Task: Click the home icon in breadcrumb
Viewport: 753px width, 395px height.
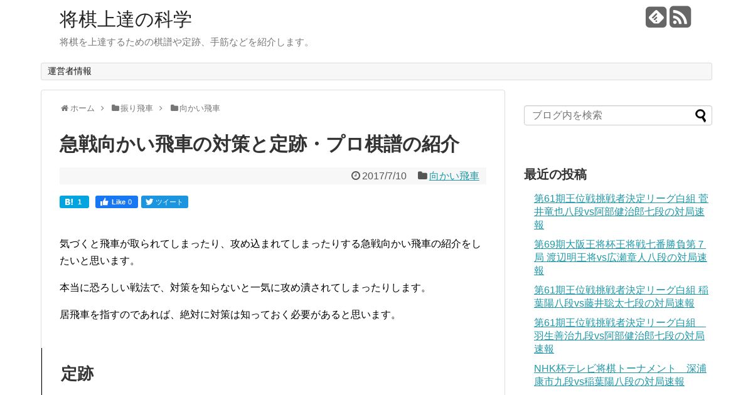Action: pyautogui.click(x=65, y=108)
